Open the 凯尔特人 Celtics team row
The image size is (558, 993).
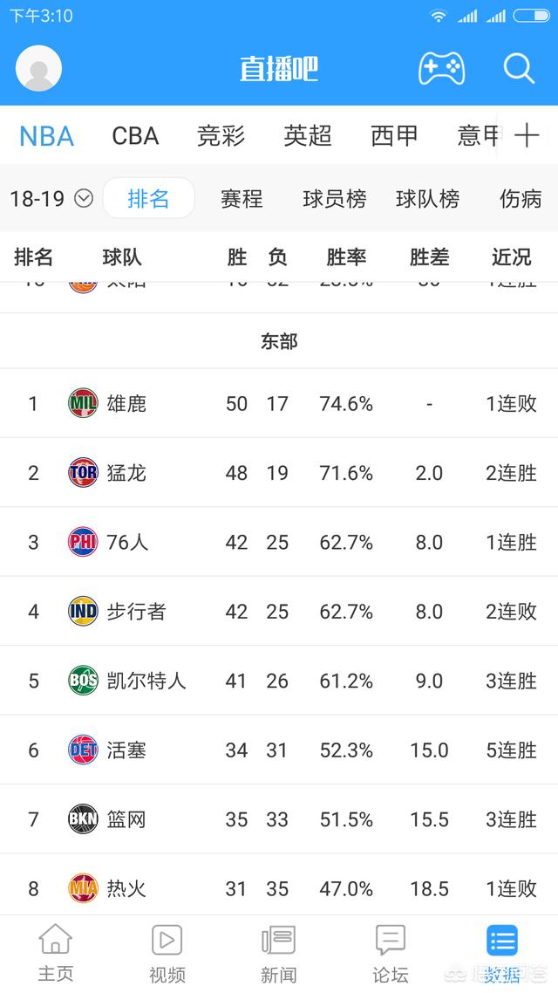279,681
